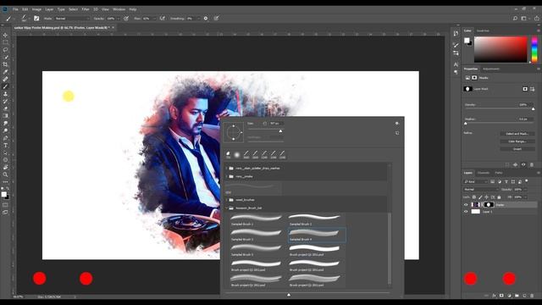The image size is (542, 305).
Task: Switch to the Swatches tab
Action: 483,30
